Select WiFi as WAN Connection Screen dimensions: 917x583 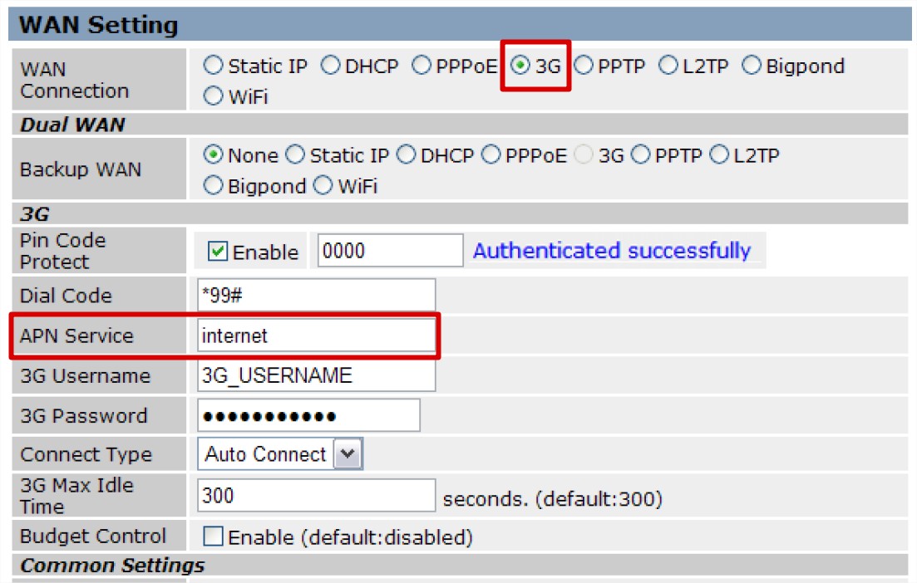214,97
